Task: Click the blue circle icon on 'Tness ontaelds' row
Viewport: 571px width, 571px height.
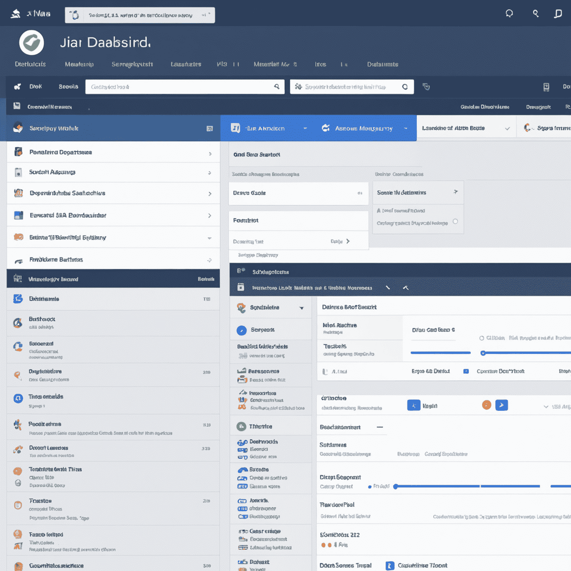Action: [18, 399]
